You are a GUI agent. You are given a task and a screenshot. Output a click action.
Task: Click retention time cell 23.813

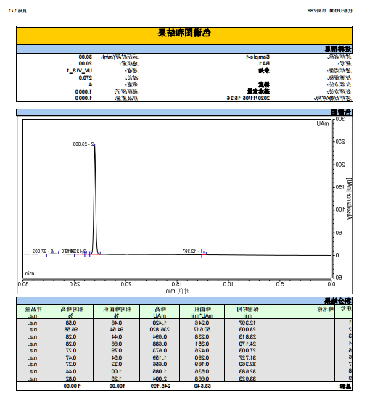(247, 336)
